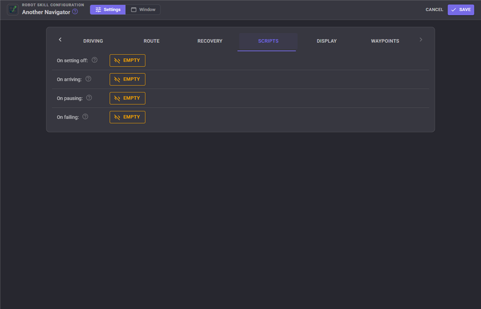Edit the empty On failing script
This screenshot has width=481, height=309.
coord(127,117)
